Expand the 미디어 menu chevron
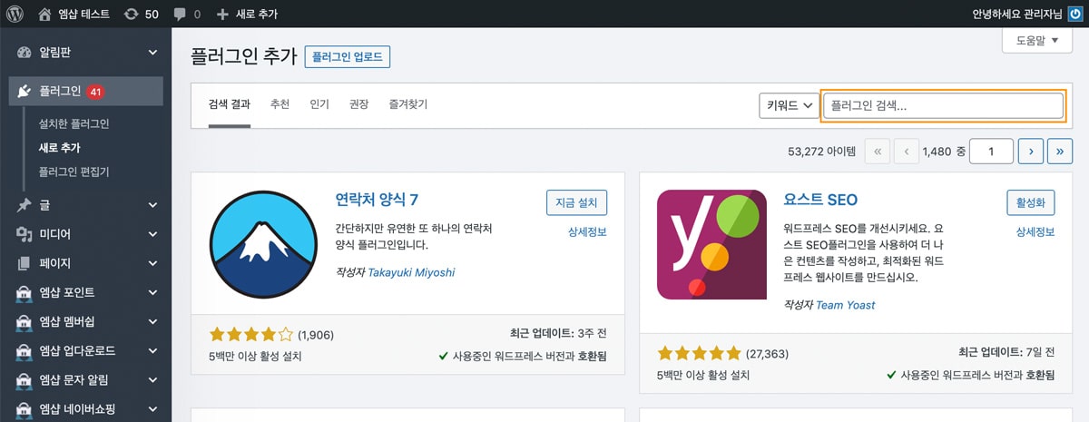 [152, 234]
